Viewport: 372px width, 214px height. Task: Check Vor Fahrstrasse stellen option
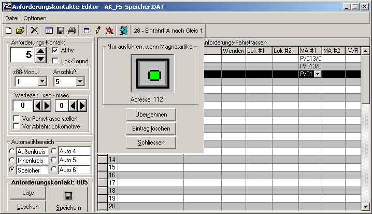point(17,119)
